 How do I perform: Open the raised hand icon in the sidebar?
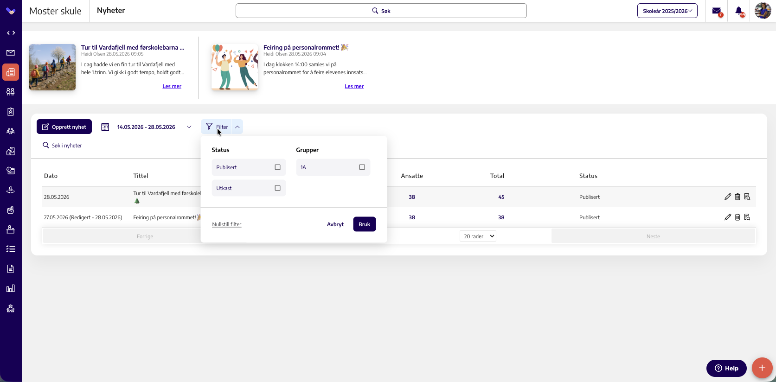11,210
